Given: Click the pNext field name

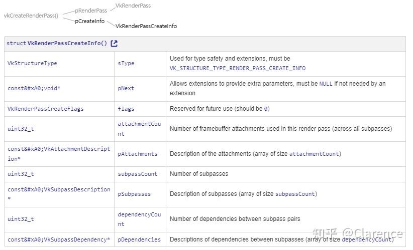Looking at the screenshot, I should point(126,88).
